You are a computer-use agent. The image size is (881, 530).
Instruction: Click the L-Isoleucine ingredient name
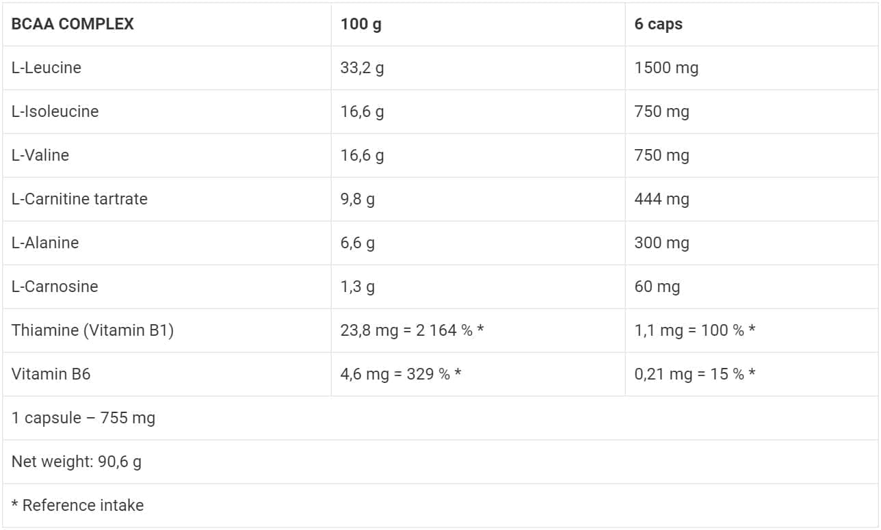point(55,111)
